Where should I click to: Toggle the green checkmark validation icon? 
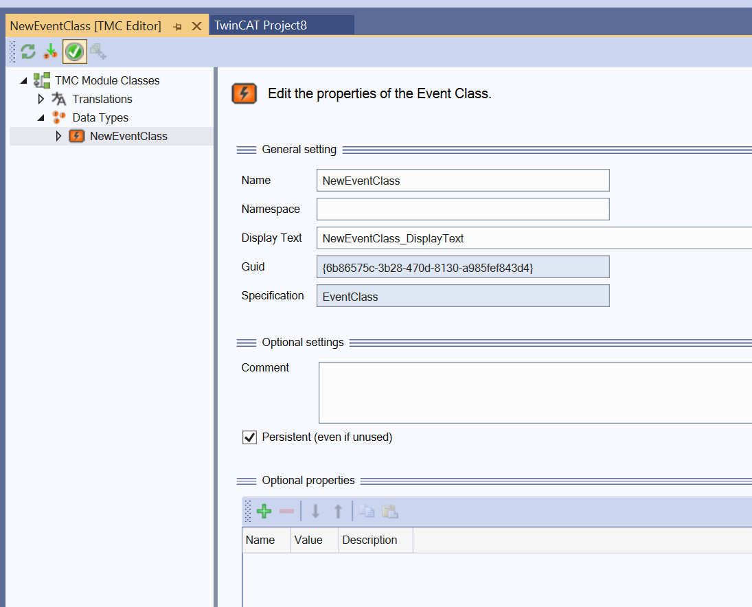[x=74, y=51]
